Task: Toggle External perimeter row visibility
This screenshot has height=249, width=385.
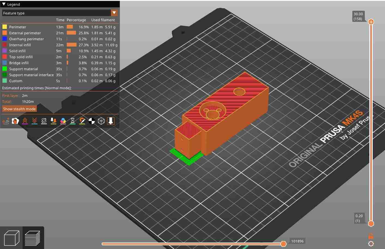Action: 60,33
